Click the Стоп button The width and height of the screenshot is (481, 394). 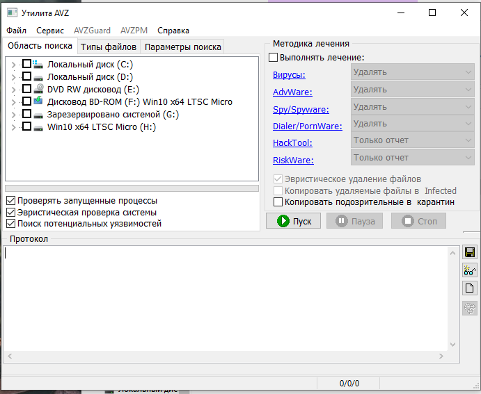[x=419, y=221]
